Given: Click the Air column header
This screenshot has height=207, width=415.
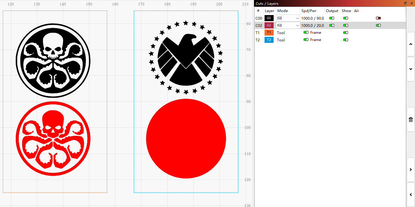Looking at the screenshot, I should click(x=357, y=11).
